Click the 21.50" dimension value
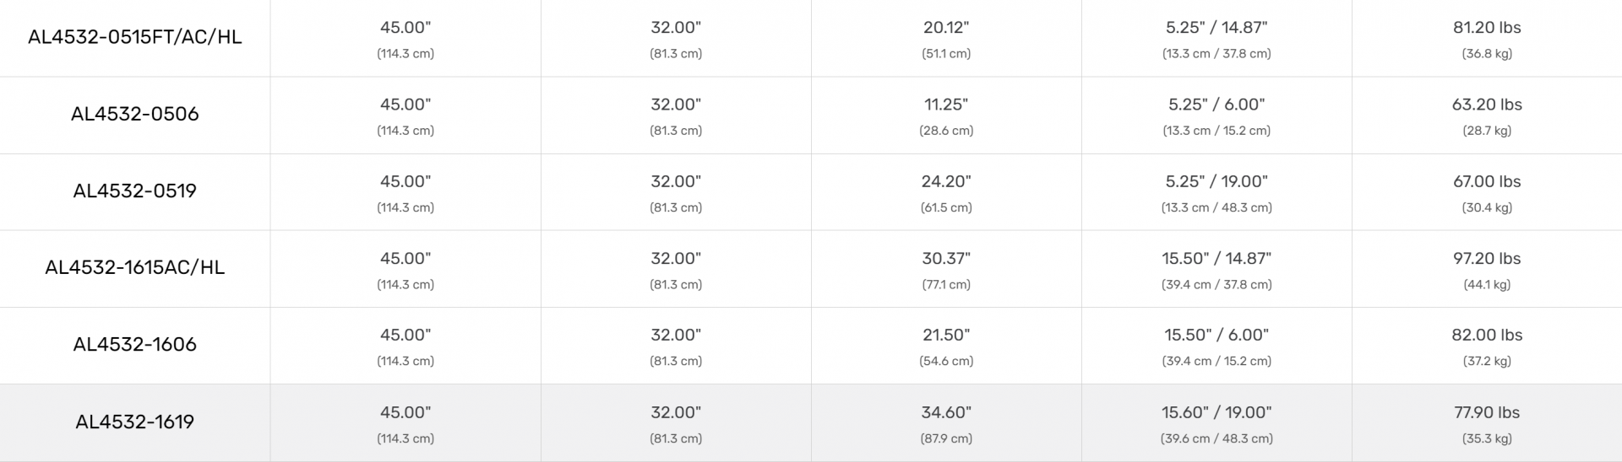The width and height of the screenshot is (1622, 462). click(x=946, y=335)
